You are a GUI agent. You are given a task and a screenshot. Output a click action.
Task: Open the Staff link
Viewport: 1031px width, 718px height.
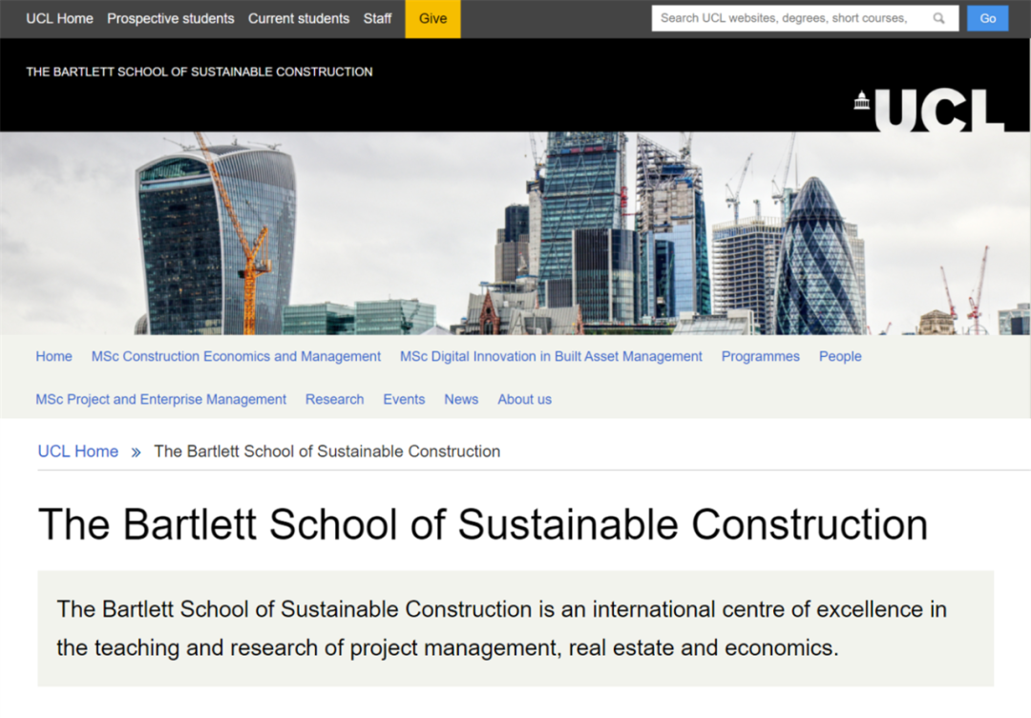(377, 18)
